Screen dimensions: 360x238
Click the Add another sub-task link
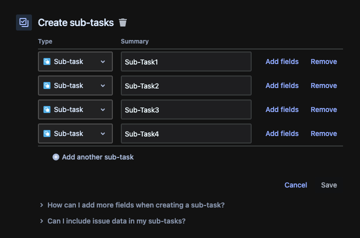[x=97, y=157]
